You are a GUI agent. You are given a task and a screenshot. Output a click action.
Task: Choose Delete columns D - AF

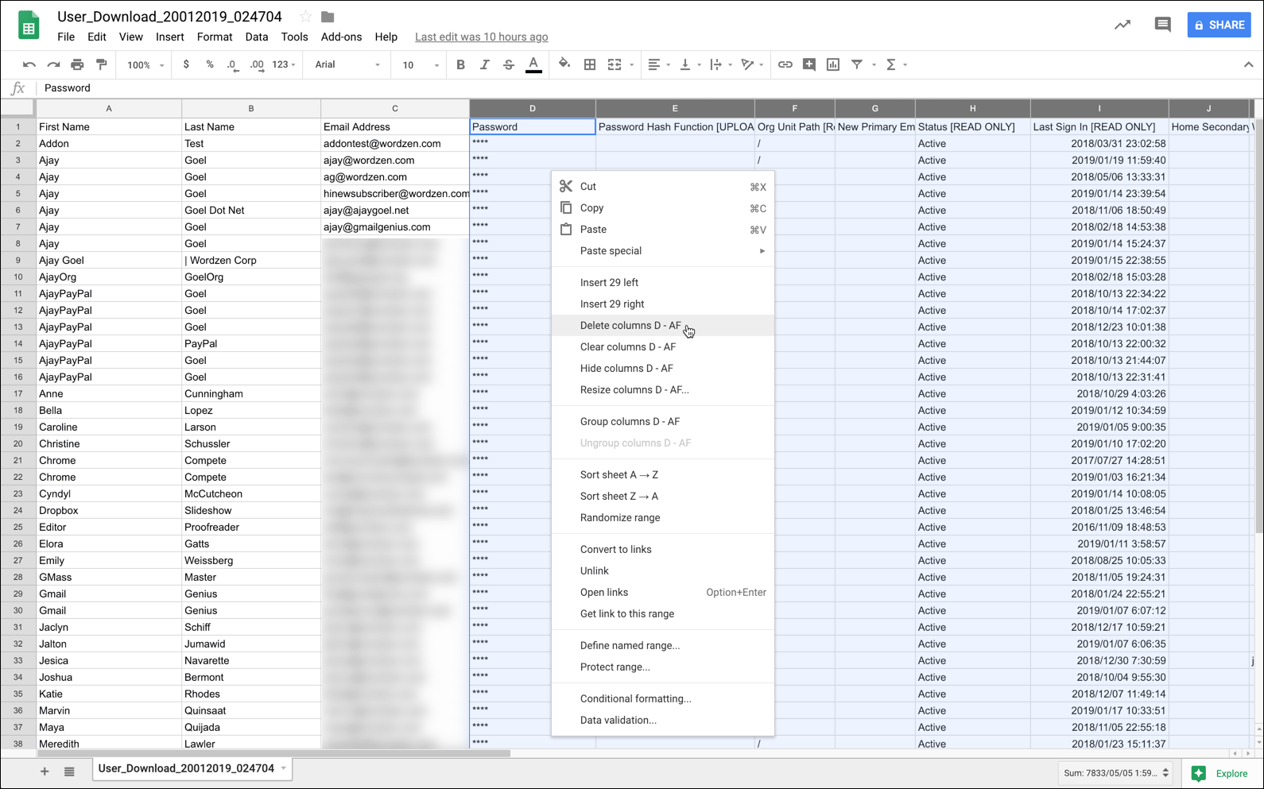pyautogui.click(x=630, y=326)
